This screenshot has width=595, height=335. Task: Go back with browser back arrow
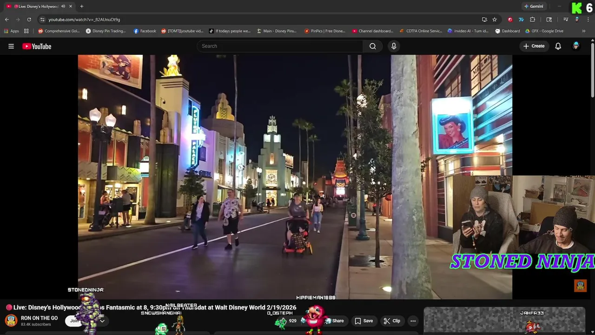coord(7,20)
